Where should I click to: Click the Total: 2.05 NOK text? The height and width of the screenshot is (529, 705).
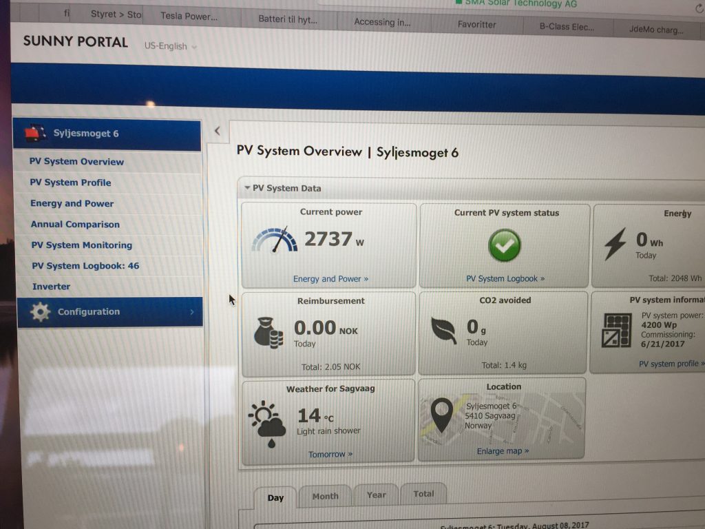(330, 366)
